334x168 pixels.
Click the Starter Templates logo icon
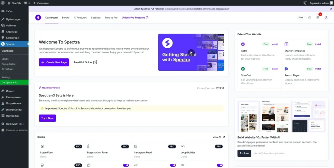coord(286,44)
